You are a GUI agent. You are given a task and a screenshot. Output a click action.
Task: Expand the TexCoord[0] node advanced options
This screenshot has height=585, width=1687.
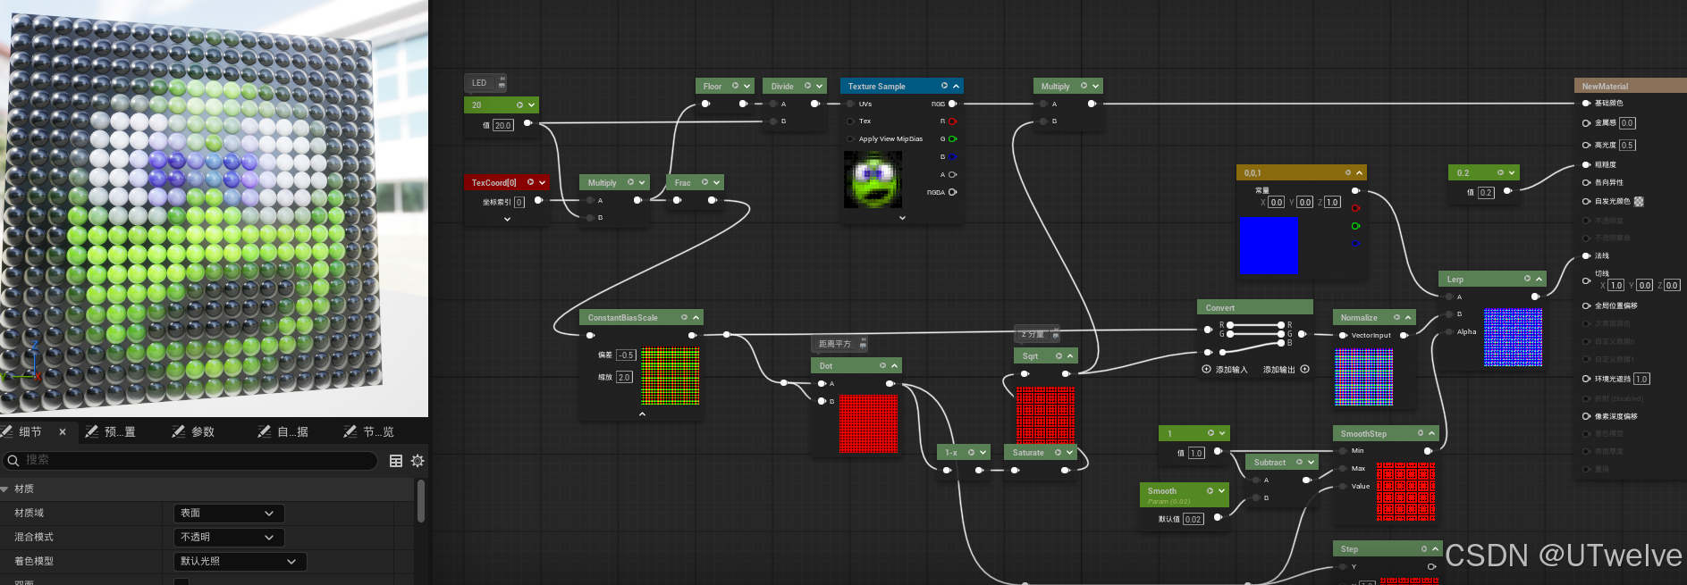click(x=507, y=219)
